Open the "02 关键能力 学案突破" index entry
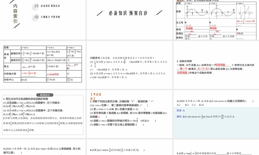 point(50,17)
